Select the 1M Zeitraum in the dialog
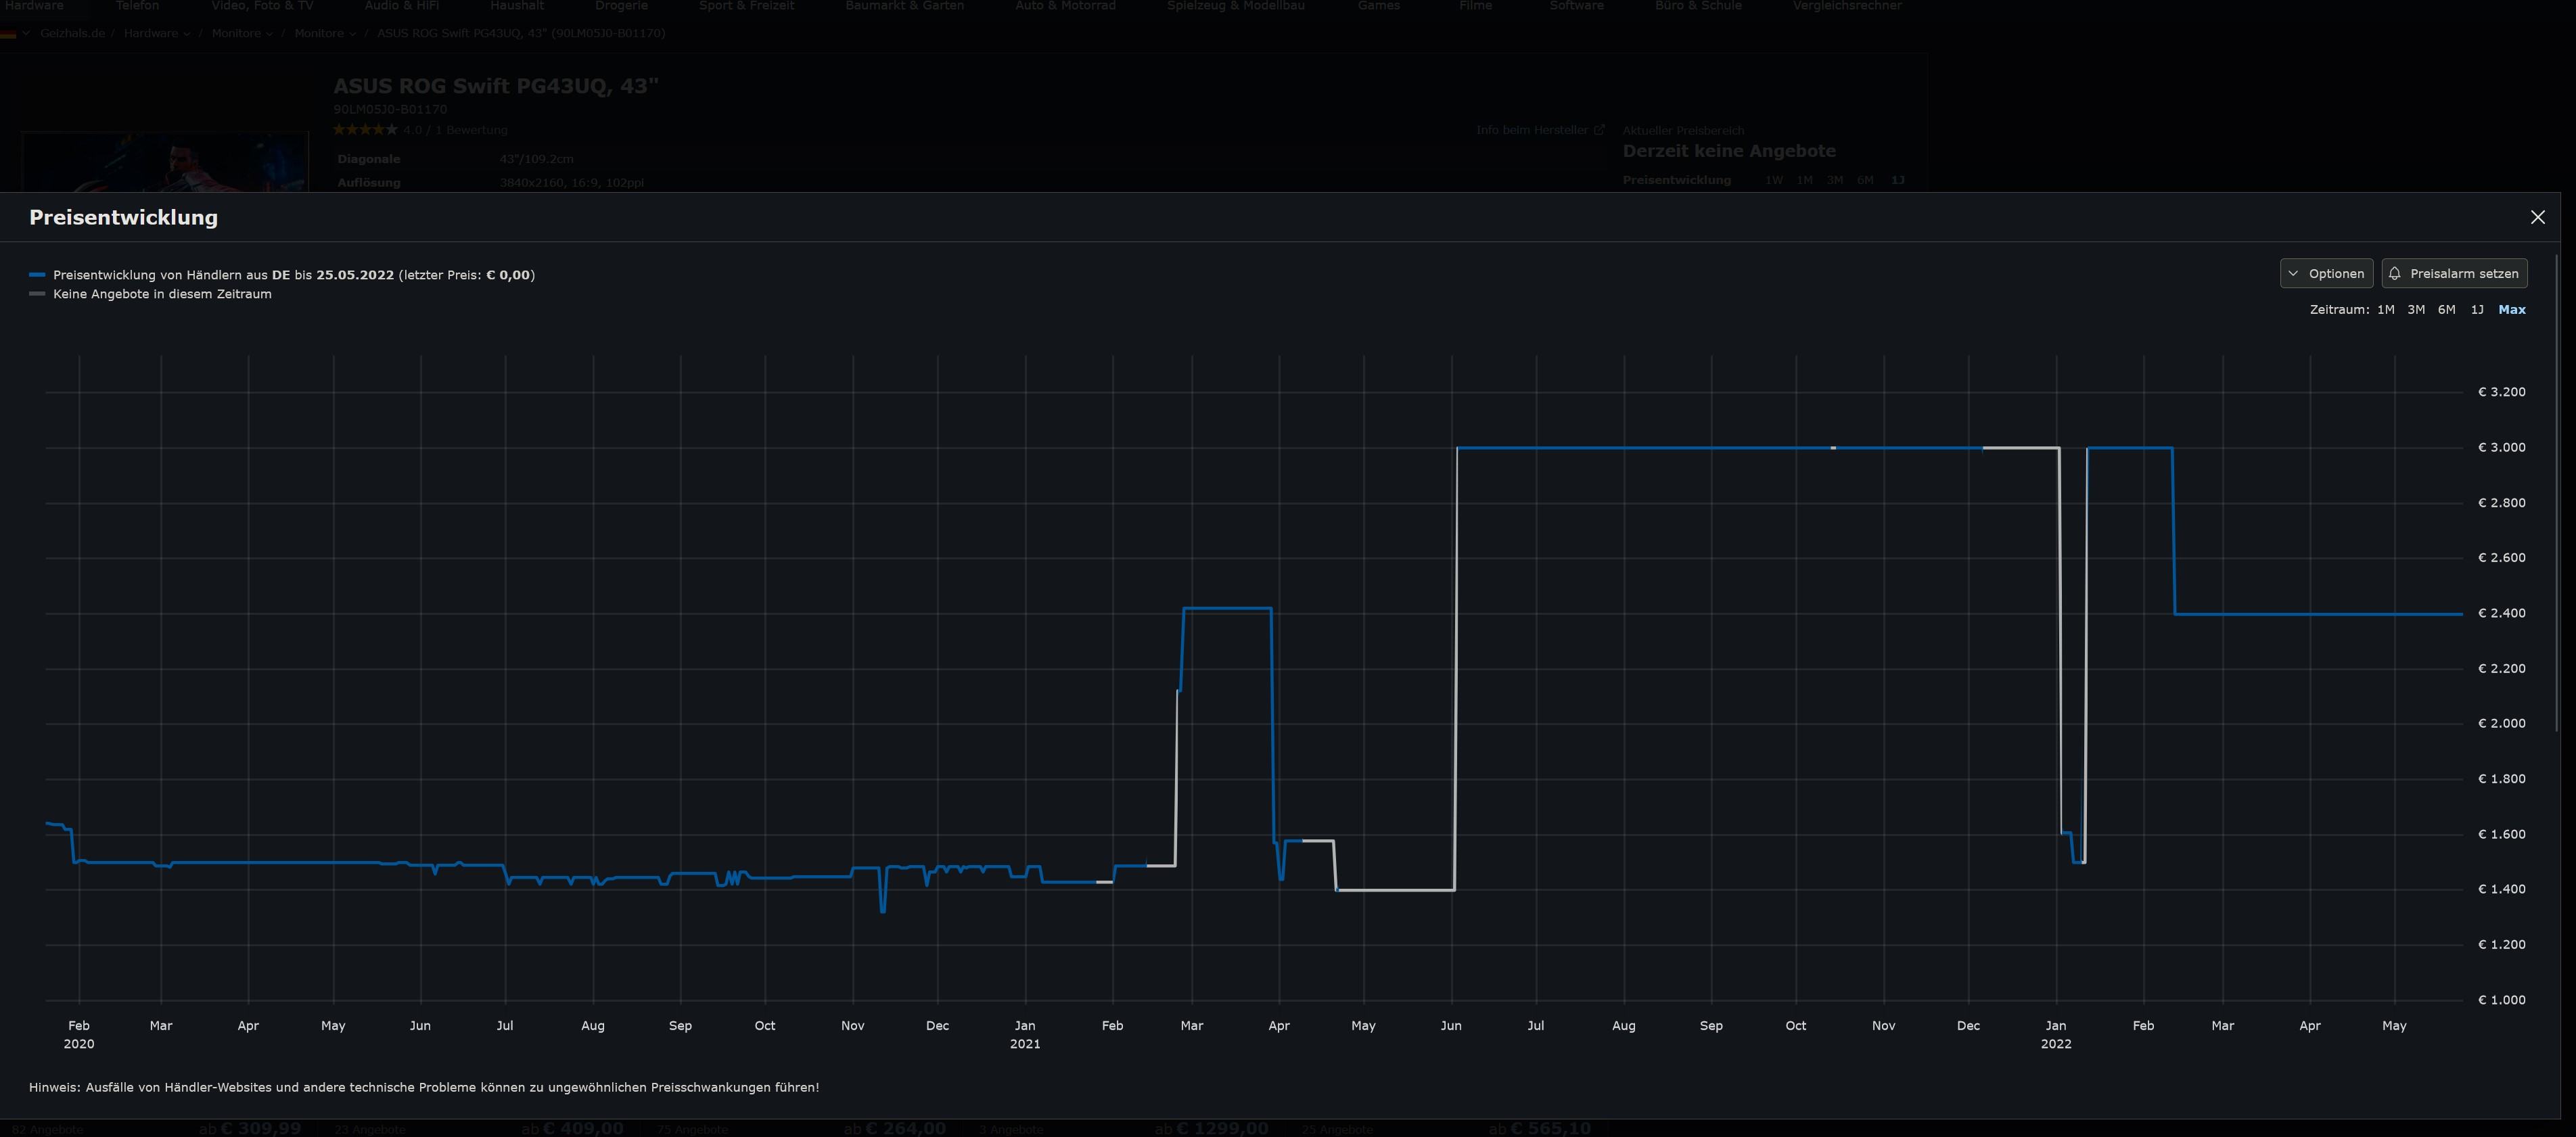The height and width of the screenshot is (1137, 2576). point(2385,310)
